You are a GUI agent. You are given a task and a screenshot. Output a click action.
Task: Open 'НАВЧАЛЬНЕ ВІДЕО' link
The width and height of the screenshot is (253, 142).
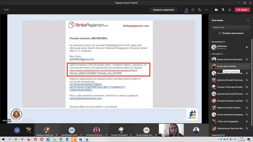tap(81, 90)
